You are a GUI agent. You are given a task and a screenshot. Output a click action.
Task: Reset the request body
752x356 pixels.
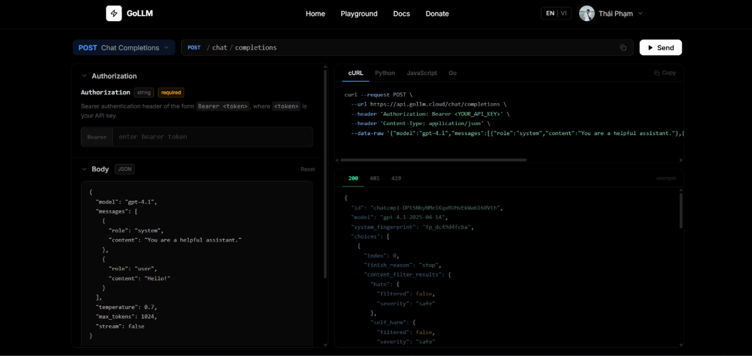(308, 170)
